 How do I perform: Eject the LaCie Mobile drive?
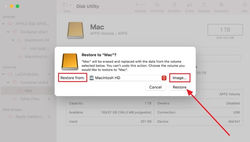(x=49, y=74)
